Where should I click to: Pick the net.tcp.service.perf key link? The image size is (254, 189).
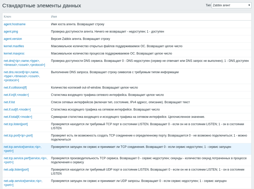(26, 160)
